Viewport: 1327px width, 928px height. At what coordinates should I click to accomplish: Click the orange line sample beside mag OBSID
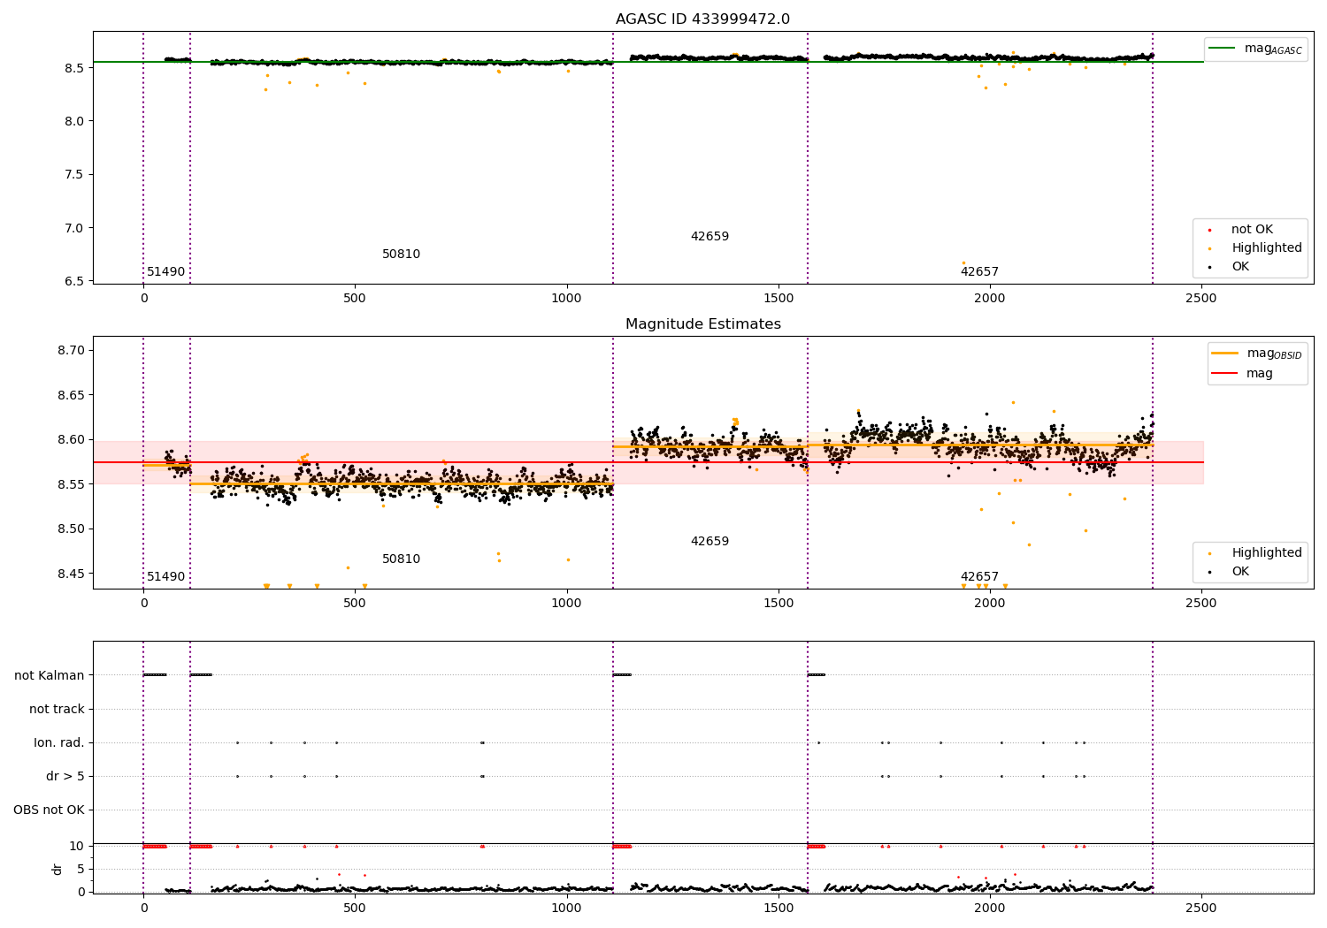(1225, 354)
